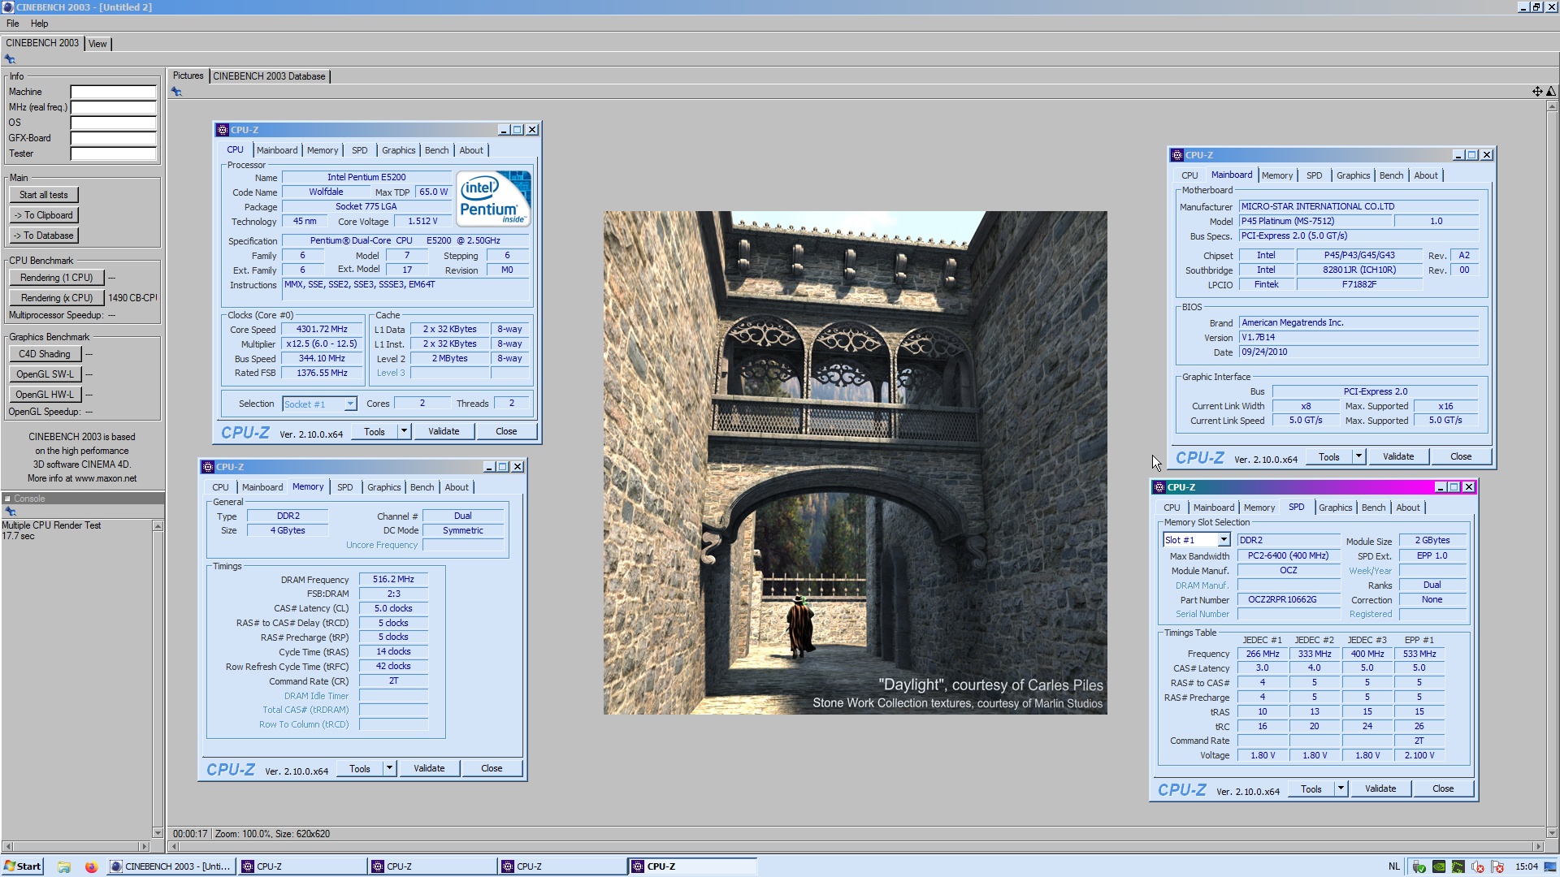This screenshot has width=1560, height=877.
Task: Switch to the View tab
Action: (97, 44)
